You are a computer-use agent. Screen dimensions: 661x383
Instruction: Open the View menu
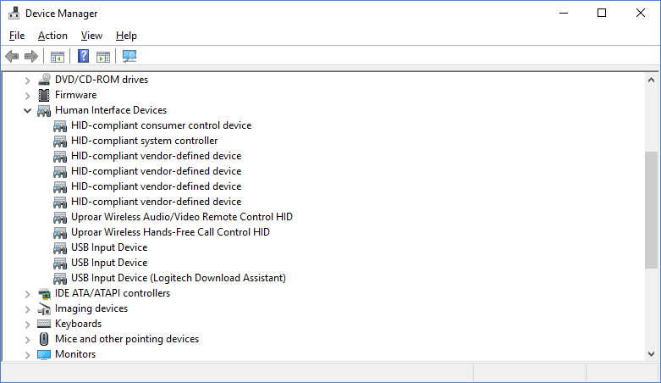[x=91, y=36]
